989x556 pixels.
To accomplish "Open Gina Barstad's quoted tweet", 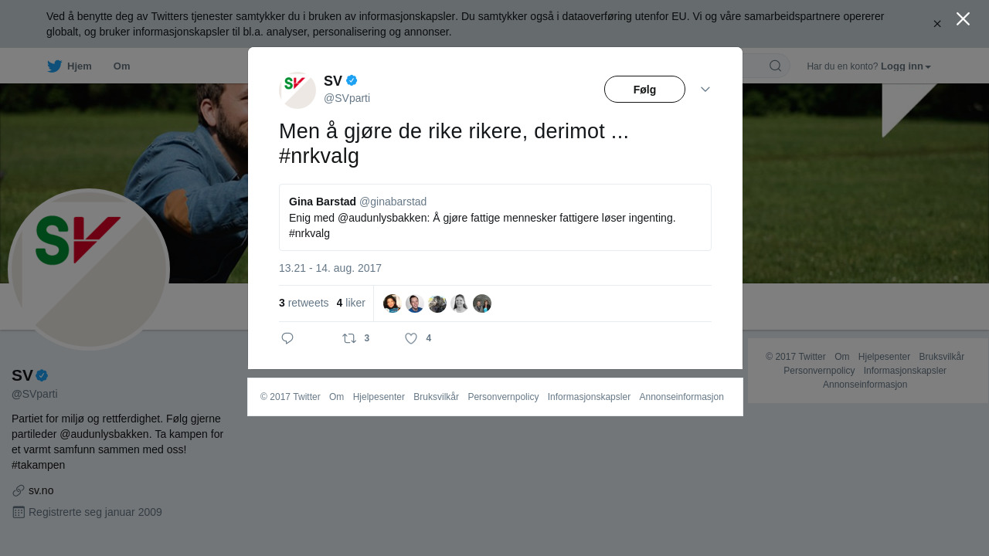I will (x=495, y=217).
